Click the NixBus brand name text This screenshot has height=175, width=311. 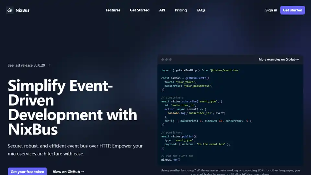point(22,10)
